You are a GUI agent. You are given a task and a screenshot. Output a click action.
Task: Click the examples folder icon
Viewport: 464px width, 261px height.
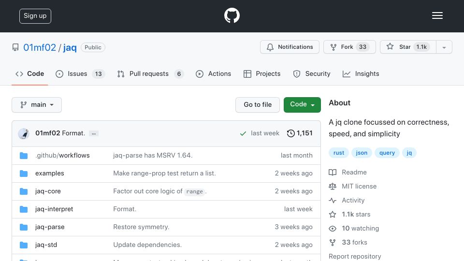(24, 174)
